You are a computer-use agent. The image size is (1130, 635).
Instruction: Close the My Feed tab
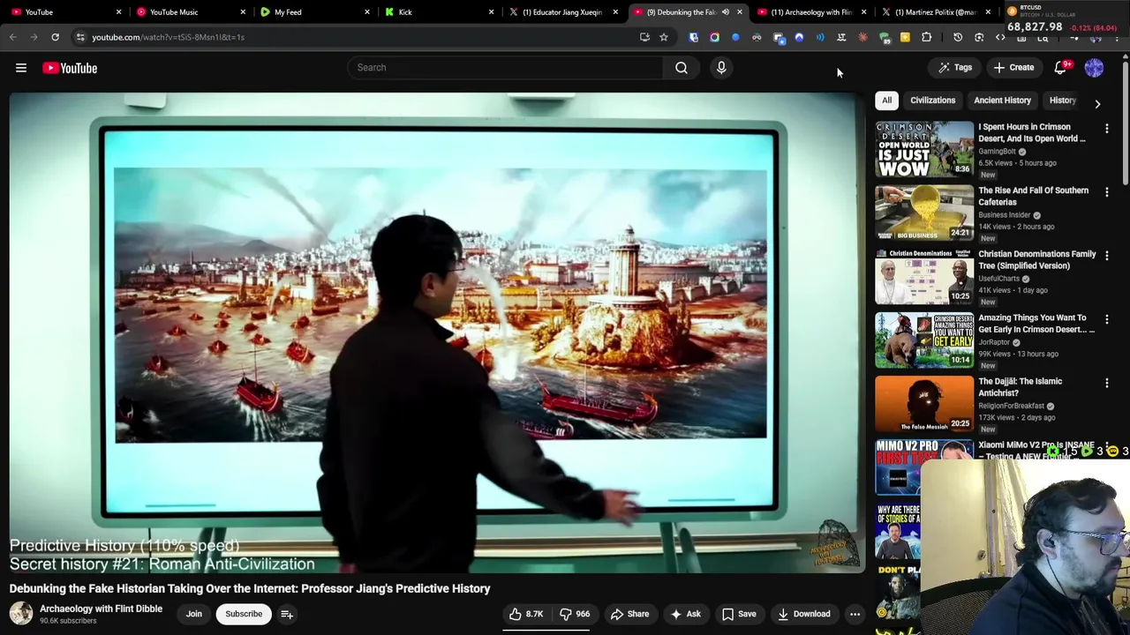coord(367,12)
